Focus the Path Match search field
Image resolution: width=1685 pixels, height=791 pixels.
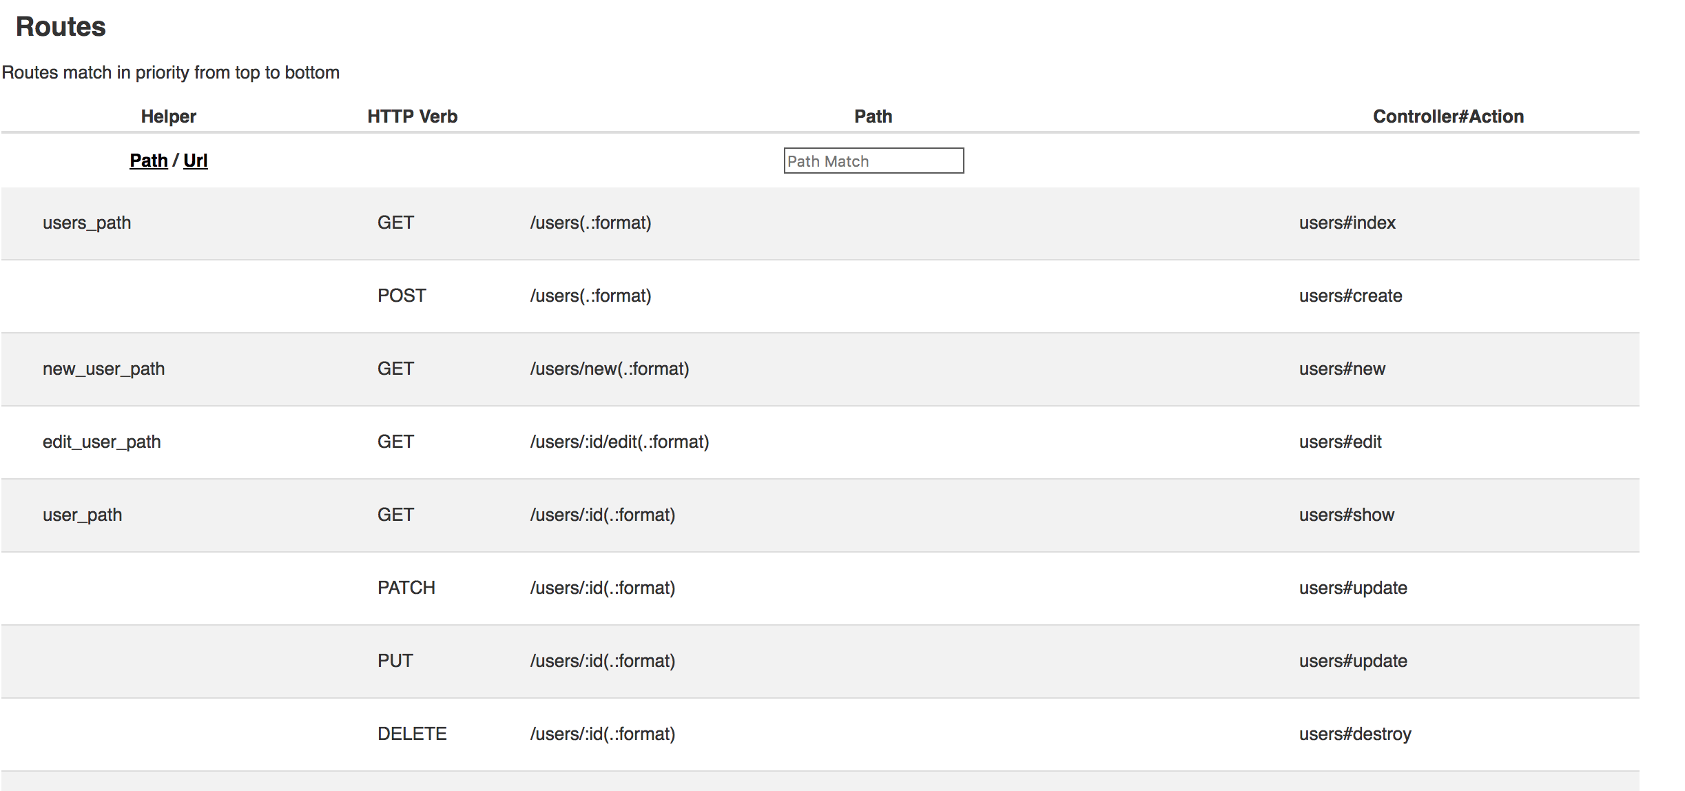pos(873,161)
